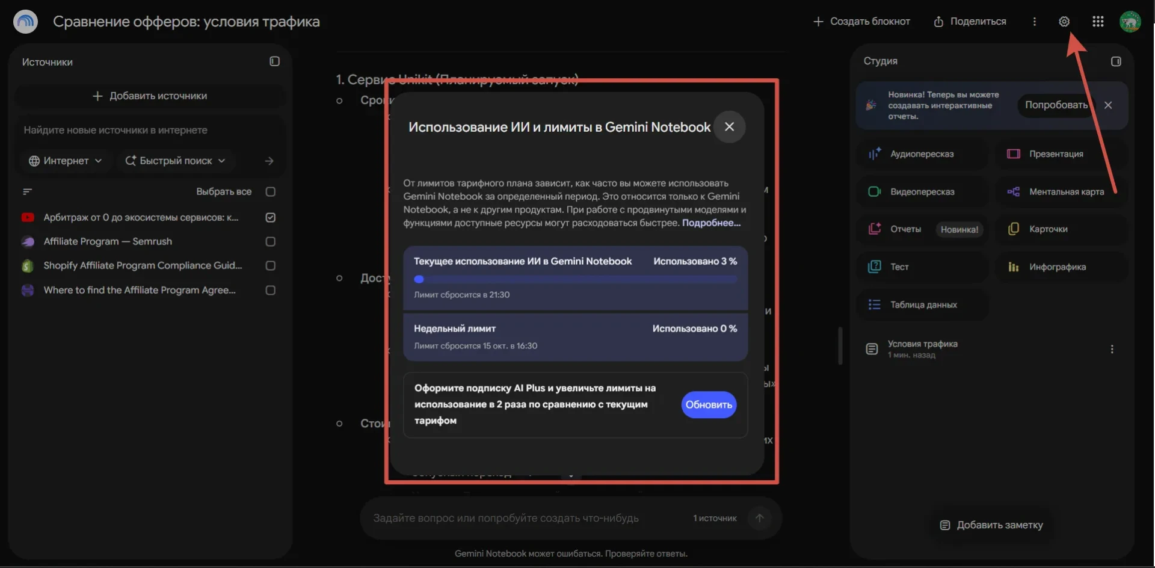Uncheck the Арбитраж от 0 source checkbox
1155x568 pixels.
pos(271,217)
